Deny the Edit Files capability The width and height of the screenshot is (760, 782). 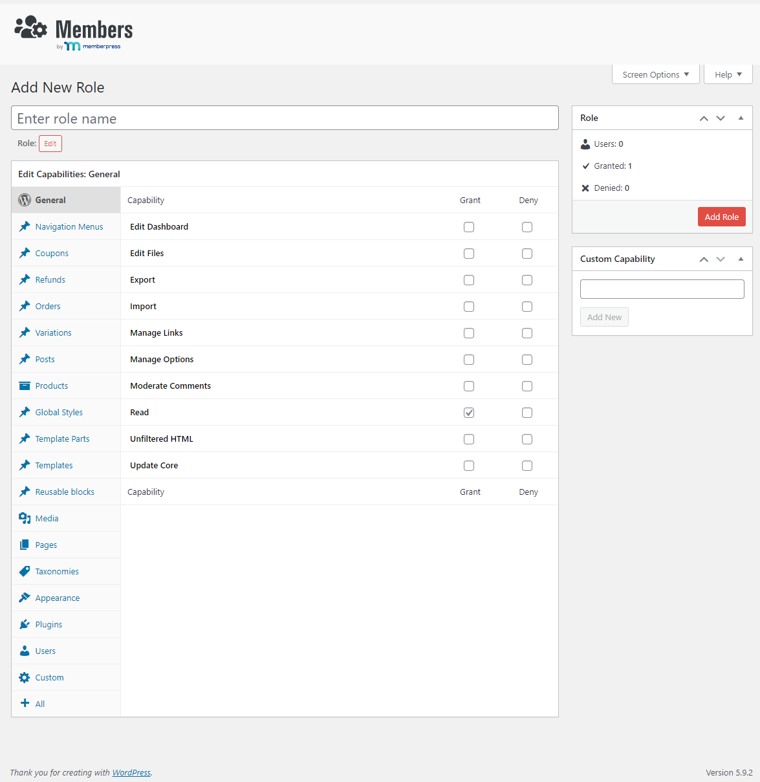(527, 254)
